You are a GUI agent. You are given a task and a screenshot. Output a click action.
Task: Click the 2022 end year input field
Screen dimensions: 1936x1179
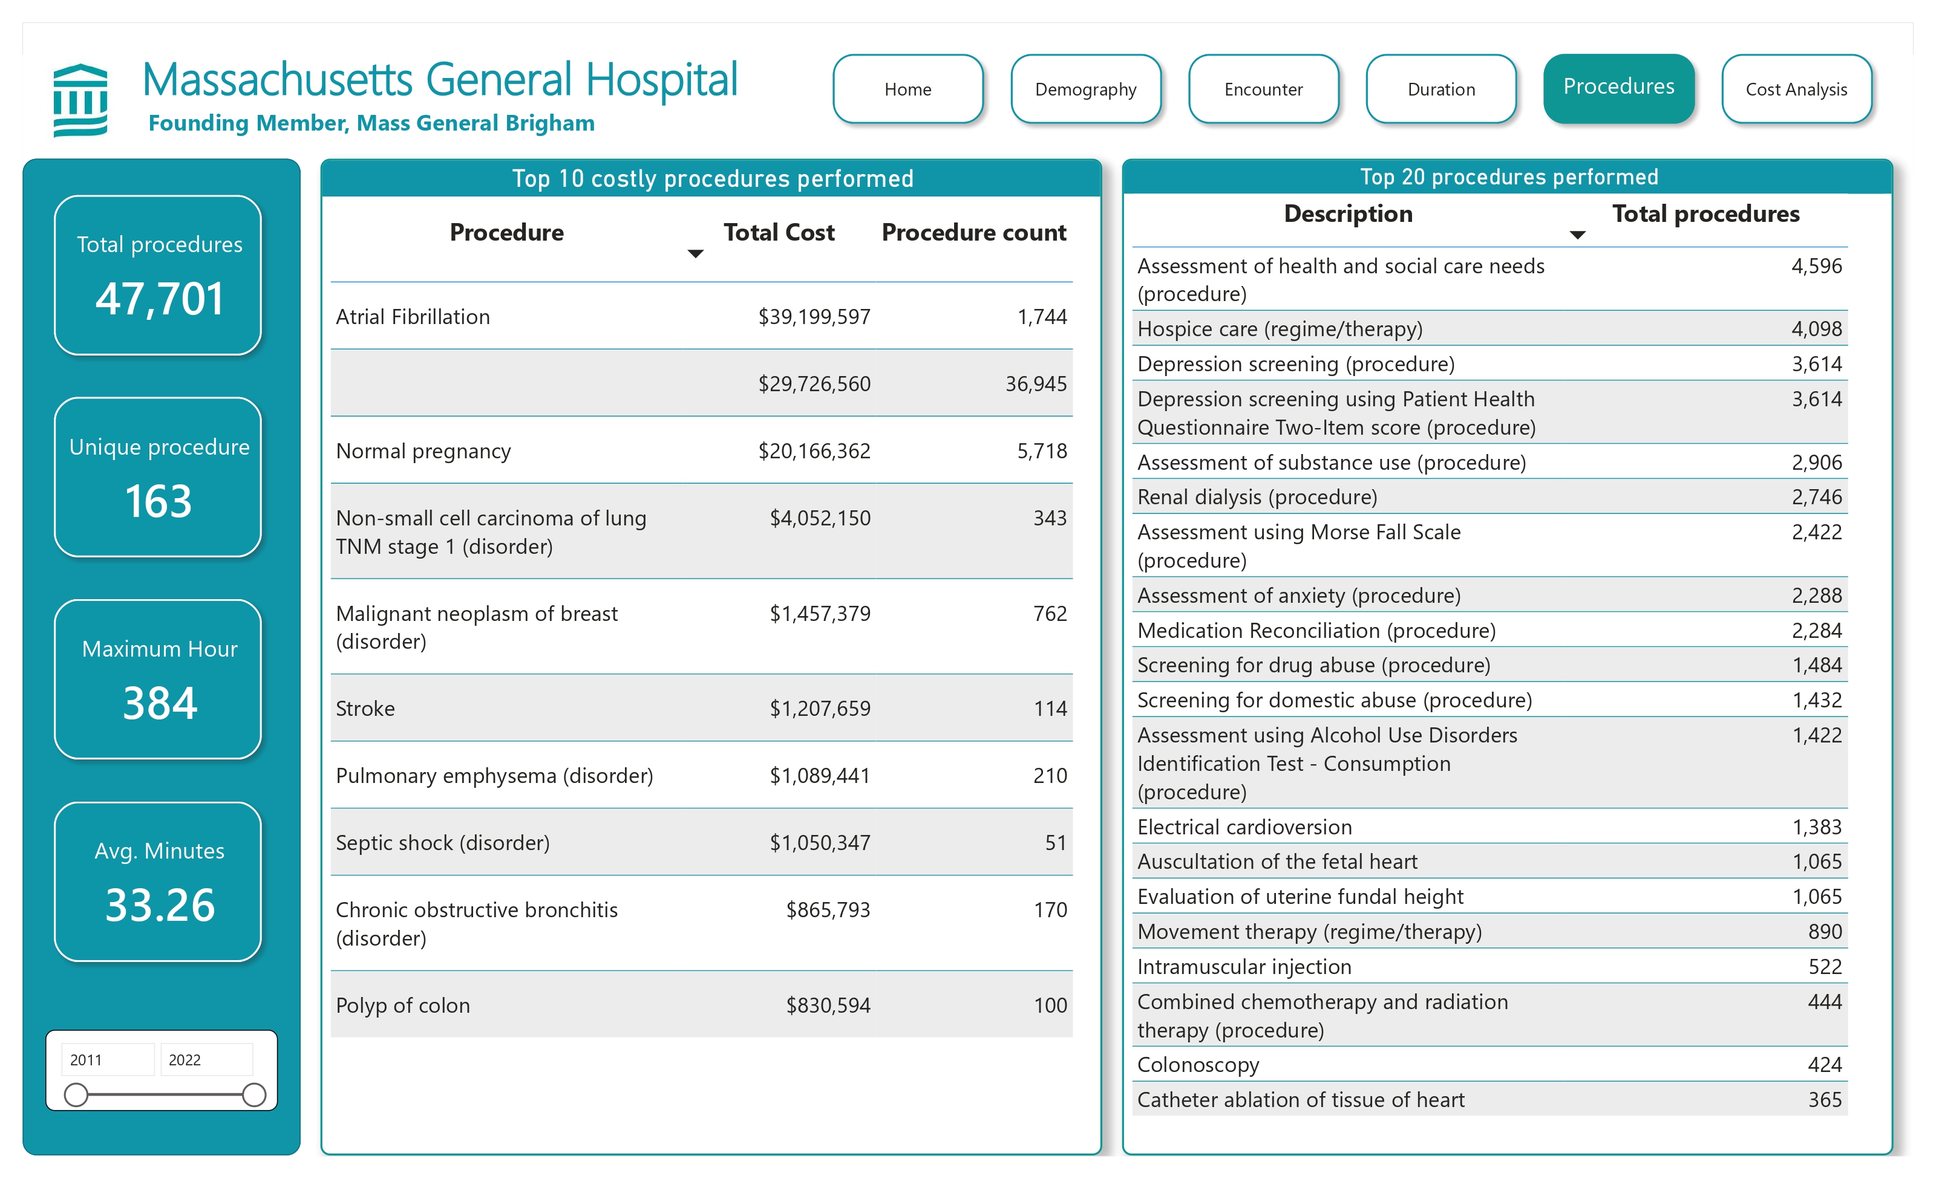tap(206, 1059)
